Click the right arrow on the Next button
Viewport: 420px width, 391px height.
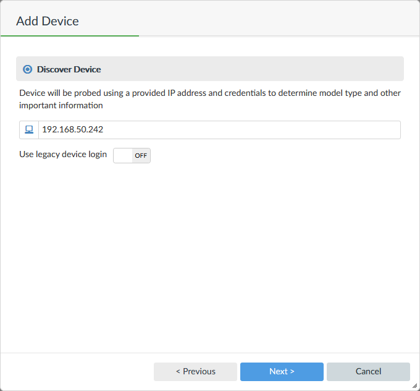click(292, 371)
